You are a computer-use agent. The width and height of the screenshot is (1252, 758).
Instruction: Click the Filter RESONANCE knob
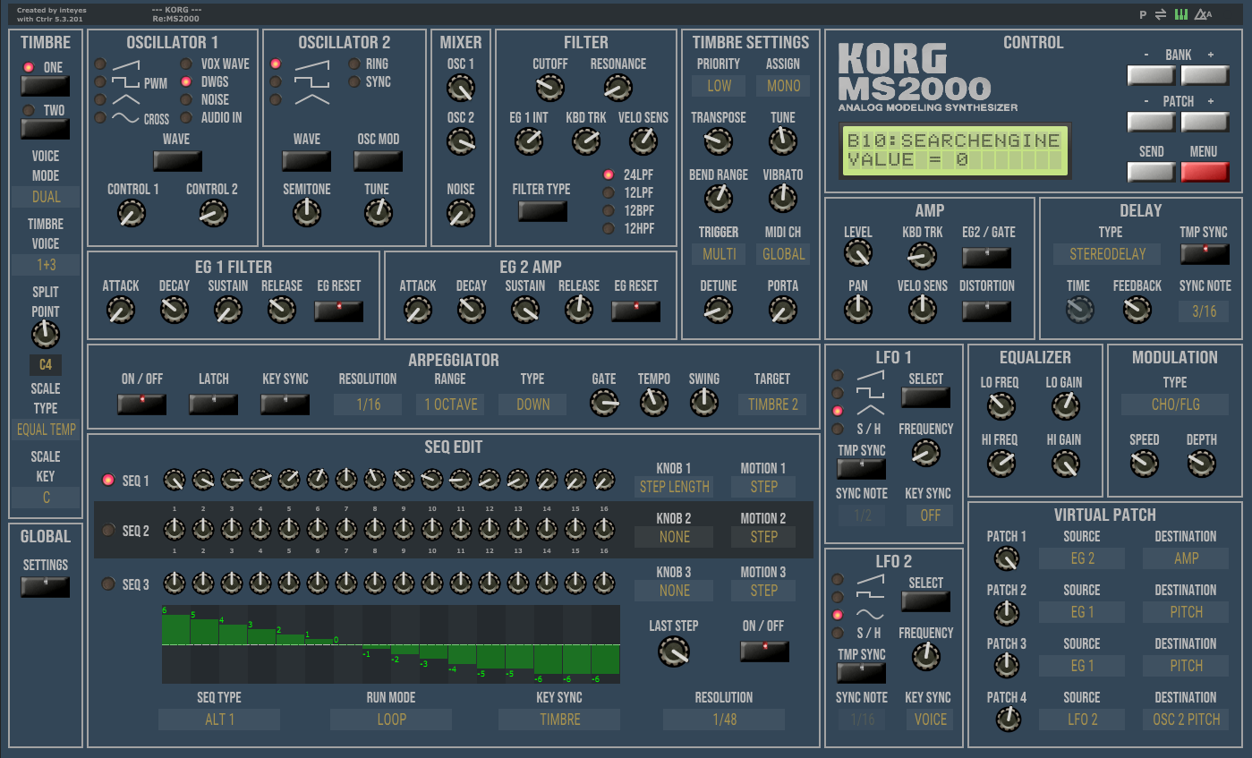coord(617,88)
